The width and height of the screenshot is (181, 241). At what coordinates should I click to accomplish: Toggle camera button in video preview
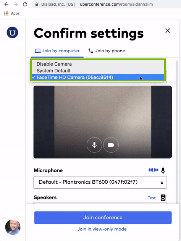click(x=111, y=145)
